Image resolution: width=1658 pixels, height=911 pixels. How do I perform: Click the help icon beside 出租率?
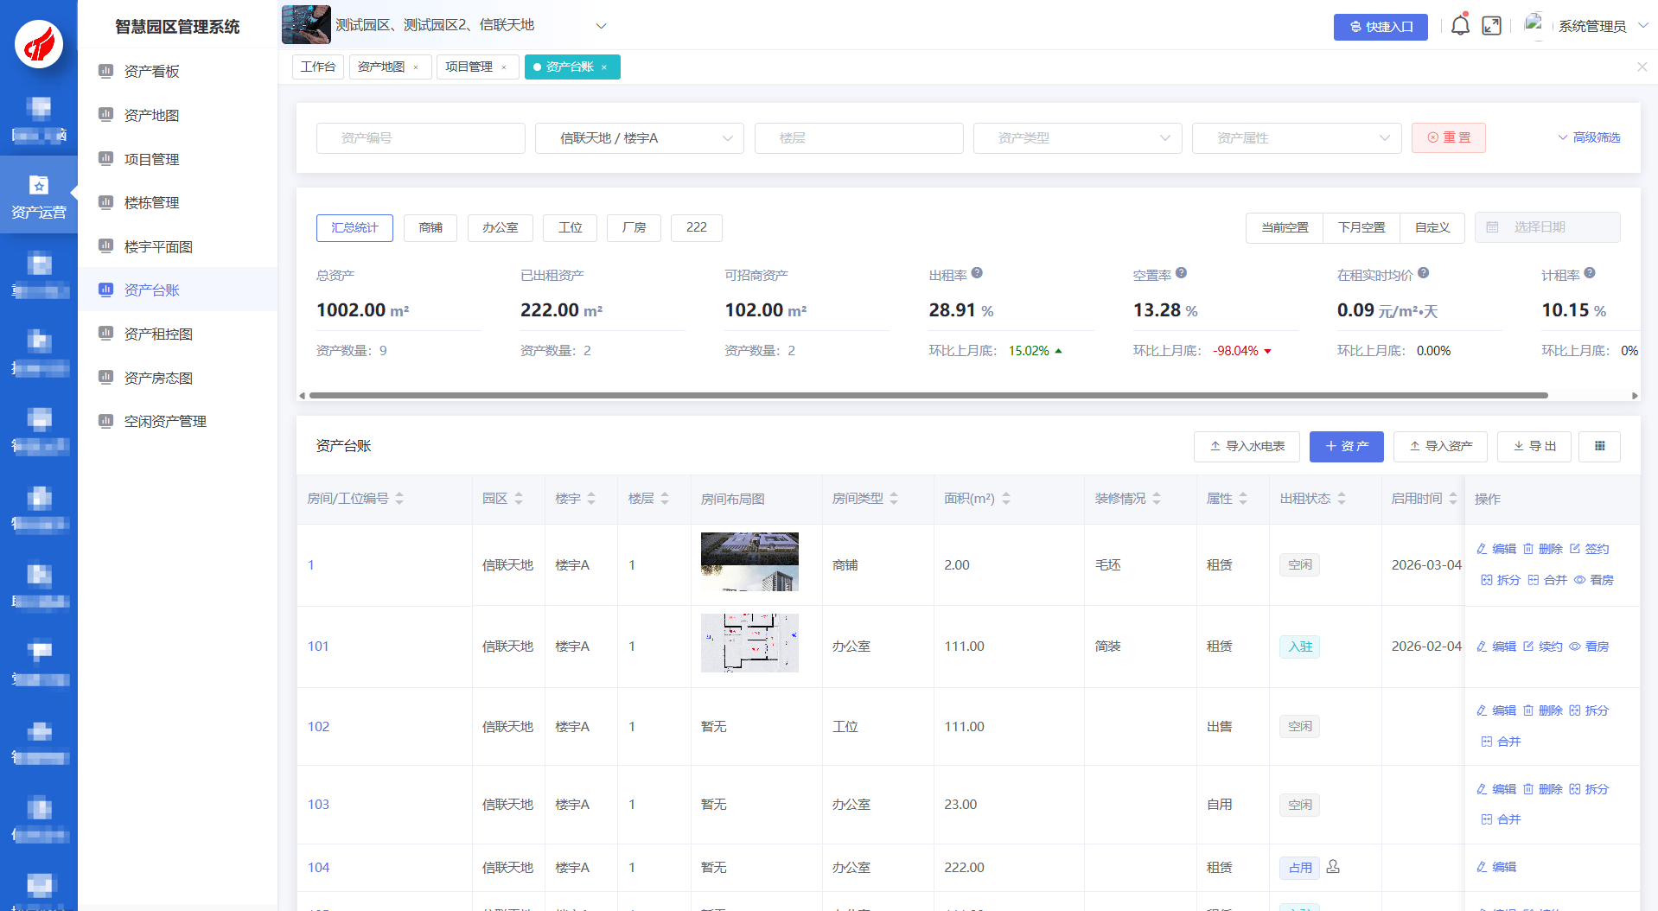coord(977,273)
